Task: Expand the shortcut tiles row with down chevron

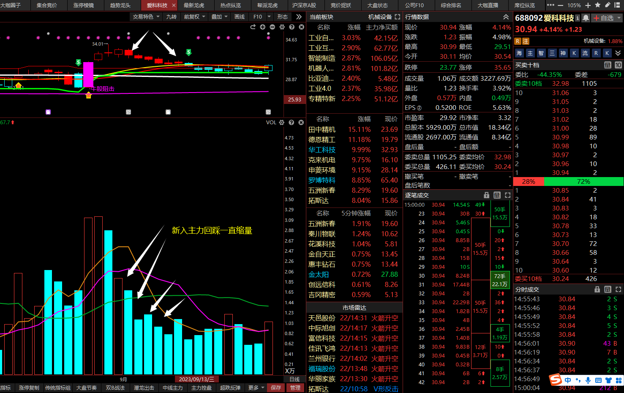Action: click(618, 53)
